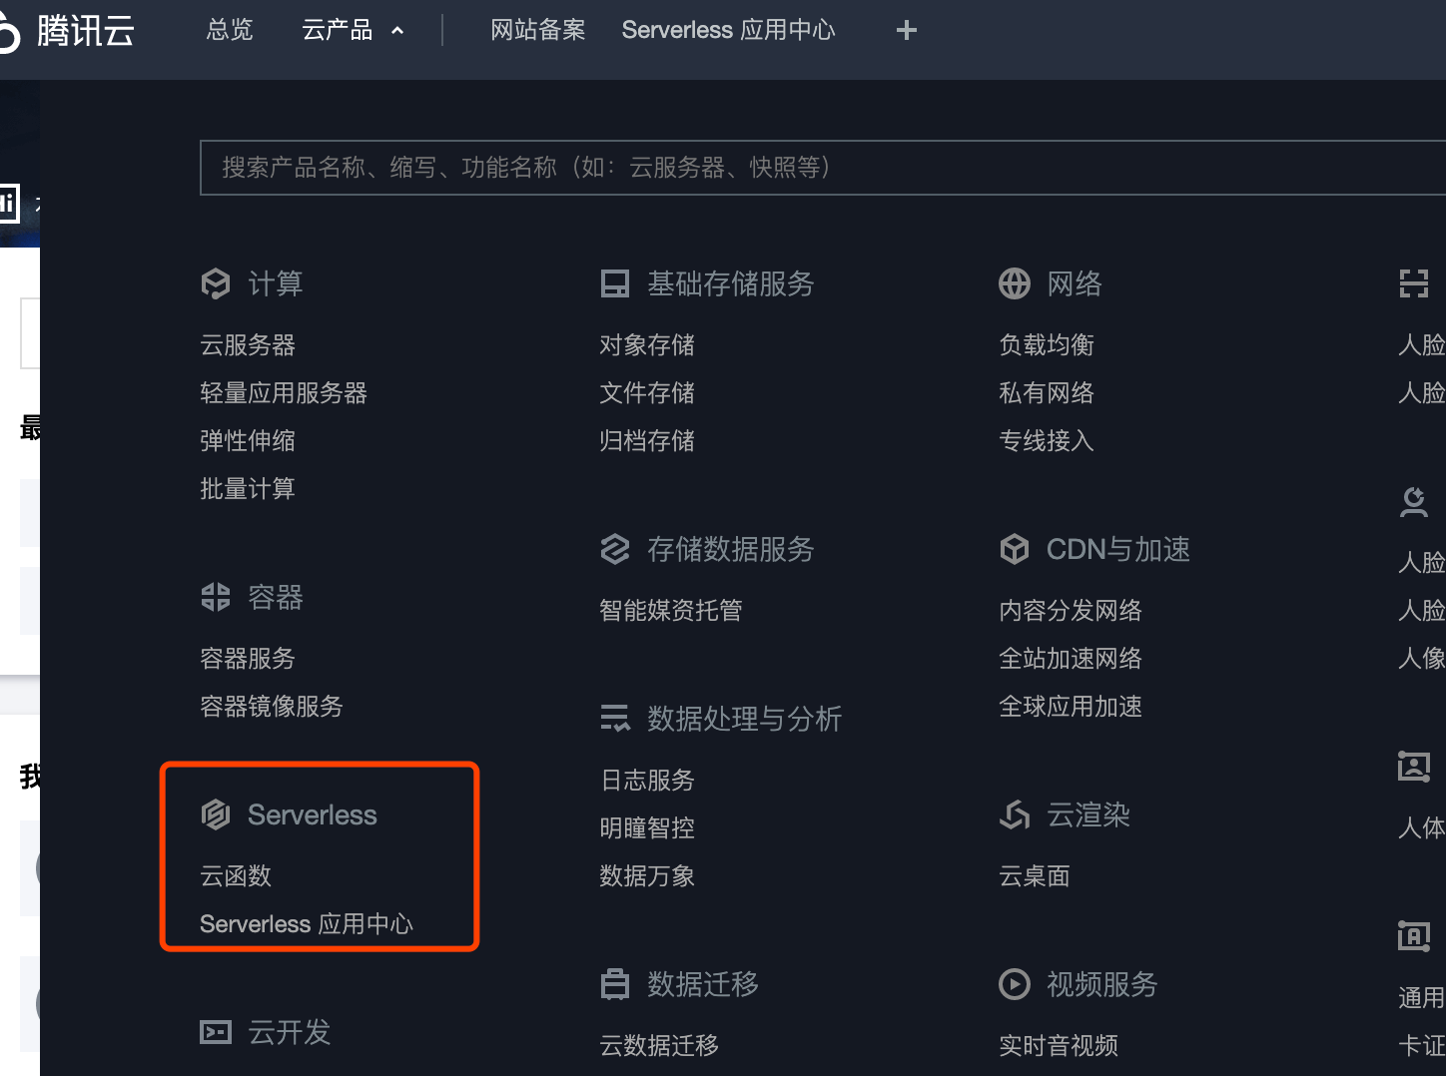The height and width of the screenshot is (1076, 1446).
Task: Open 云桌面 link
Action: click(x=1035, y=876)
